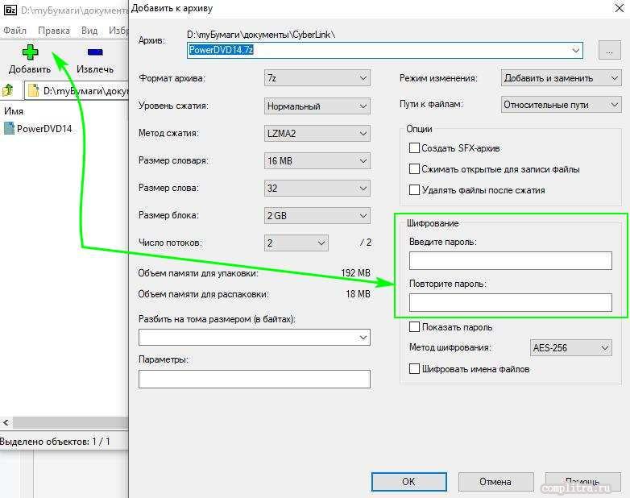Click the Выделено объектов: 1 / 1 status text
630x498 pixels.
tap(55, 442)
